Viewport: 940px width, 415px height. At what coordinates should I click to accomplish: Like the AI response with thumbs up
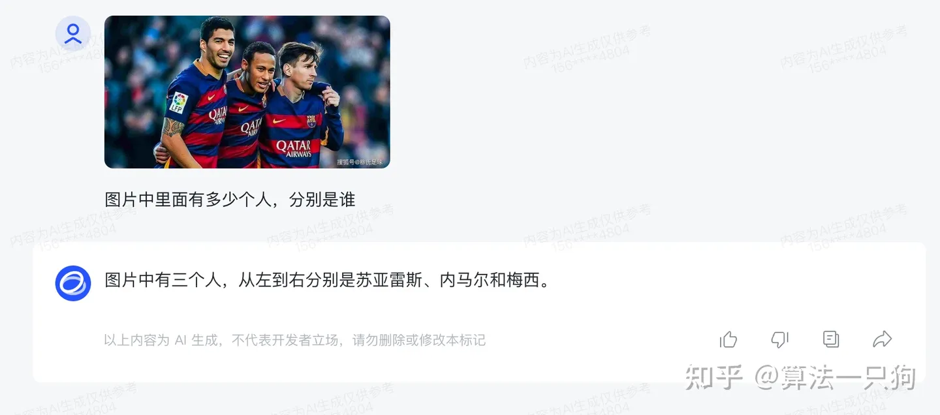click(728, 339)
